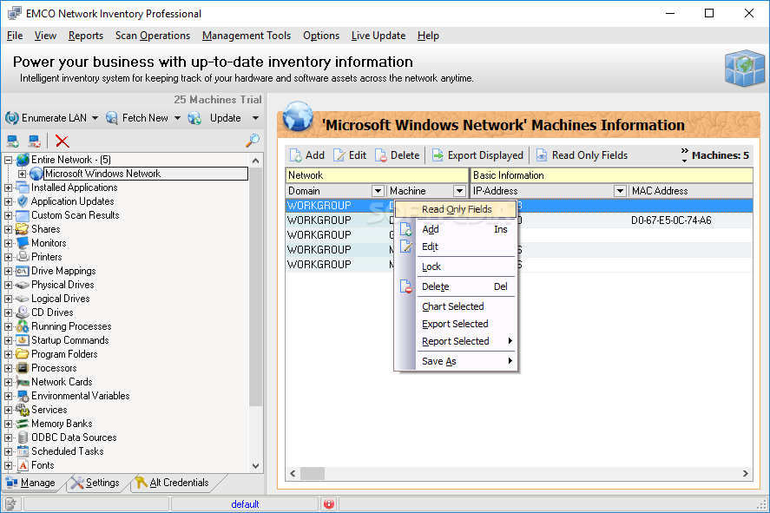Viewport: 770px width, 513px height.
Task: Click the add machine icon in left toolbar
Action: 13,141
